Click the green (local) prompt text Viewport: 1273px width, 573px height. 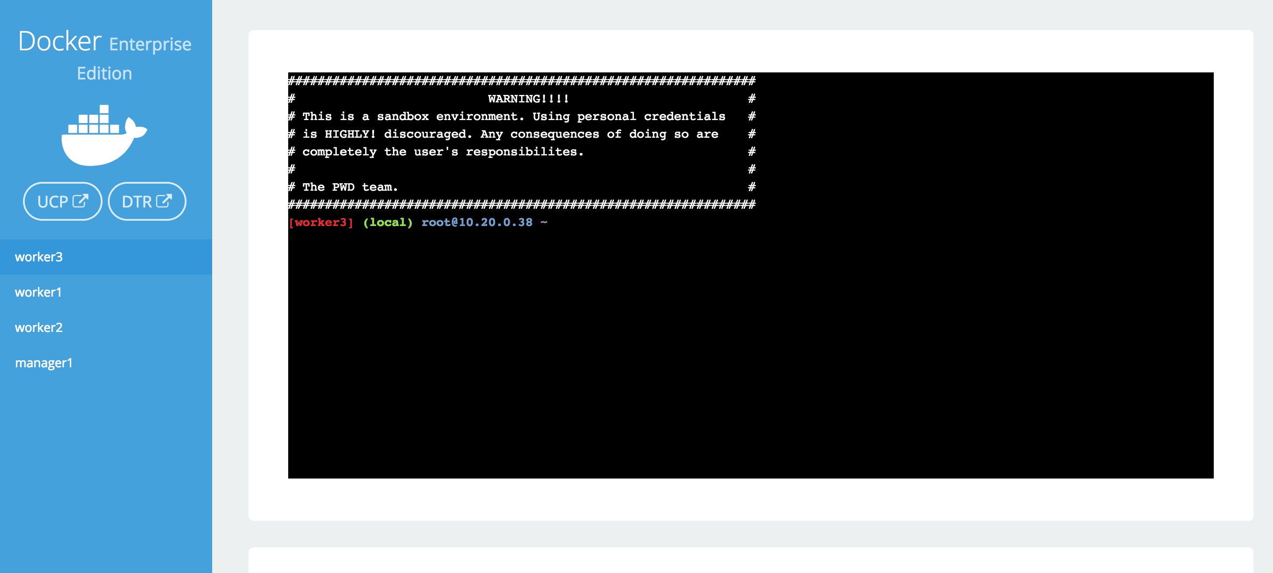pyautogui.click(x=388, y=222)
